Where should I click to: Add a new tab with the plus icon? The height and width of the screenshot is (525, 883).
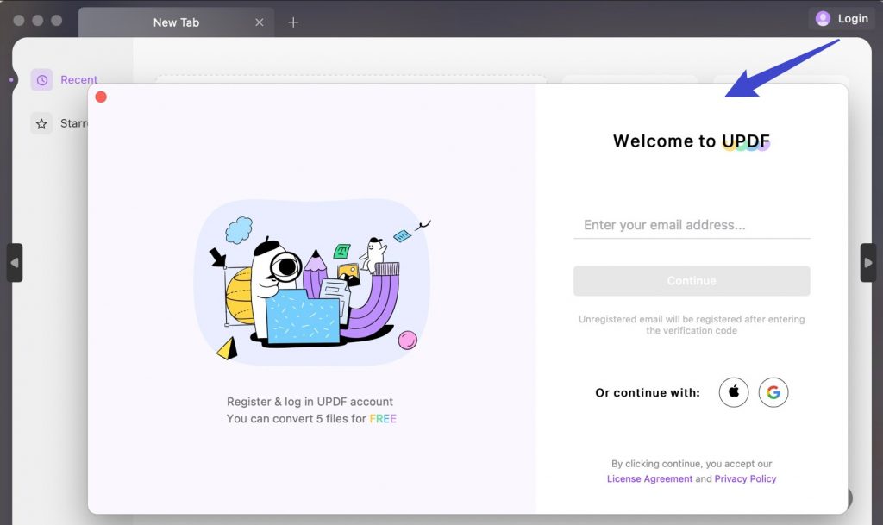click(293, 22)
